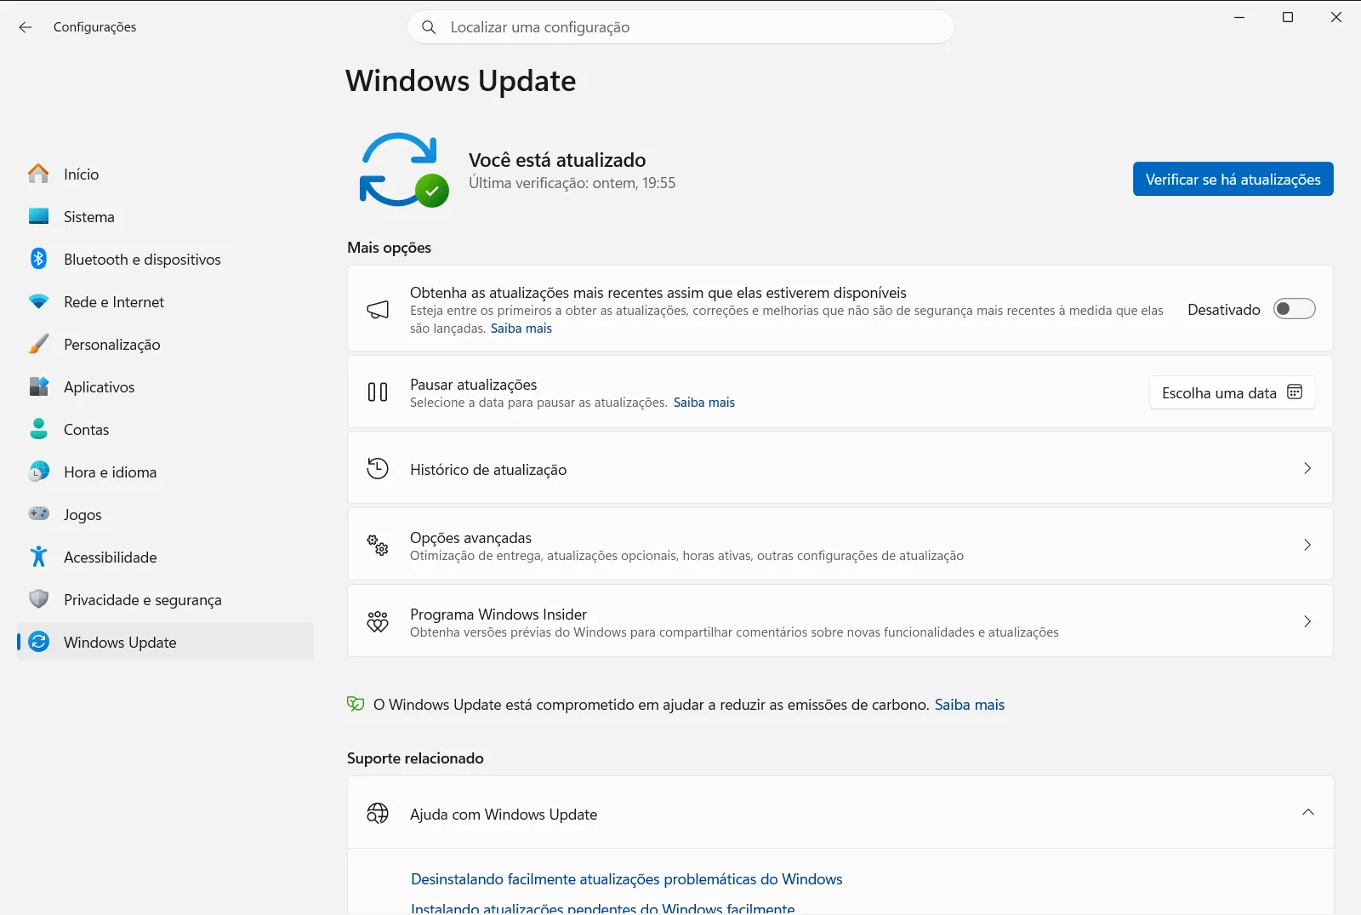Click the Ajuda com Windows Update globe icon
The width and height of the screenshot is (1361, 915).
(378, 814)
